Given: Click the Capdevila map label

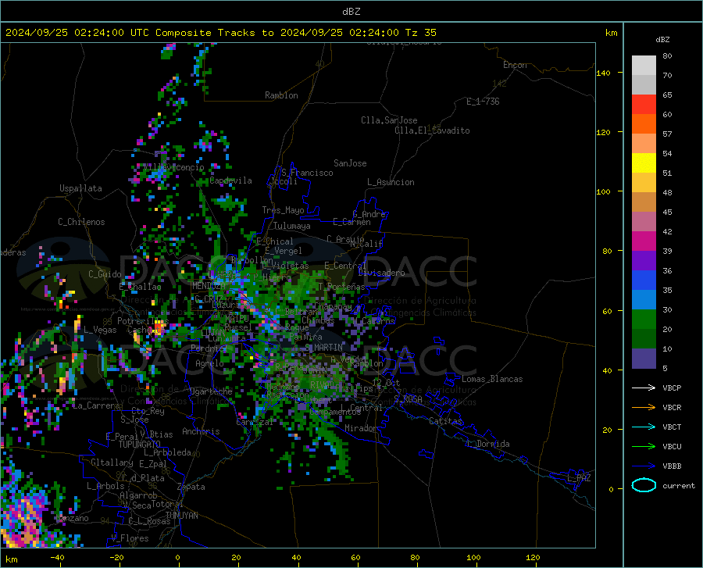Looking at the screenshot, I should click(230, 180).
